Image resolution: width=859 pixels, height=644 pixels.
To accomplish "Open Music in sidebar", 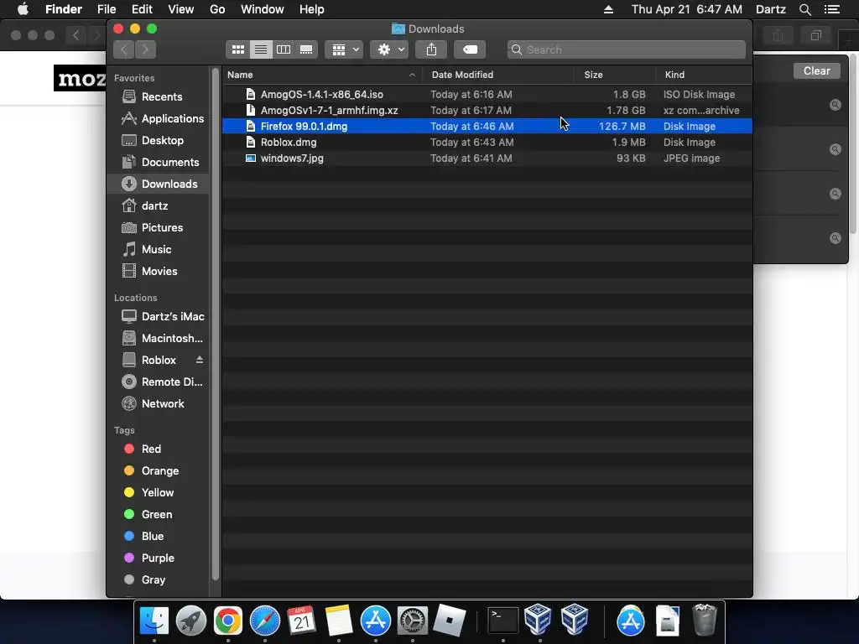I will (x=159, y=249).
